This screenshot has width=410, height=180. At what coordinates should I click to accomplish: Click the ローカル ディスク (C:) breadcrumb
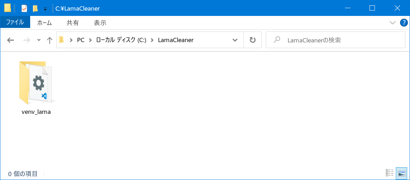pos(121,40)
